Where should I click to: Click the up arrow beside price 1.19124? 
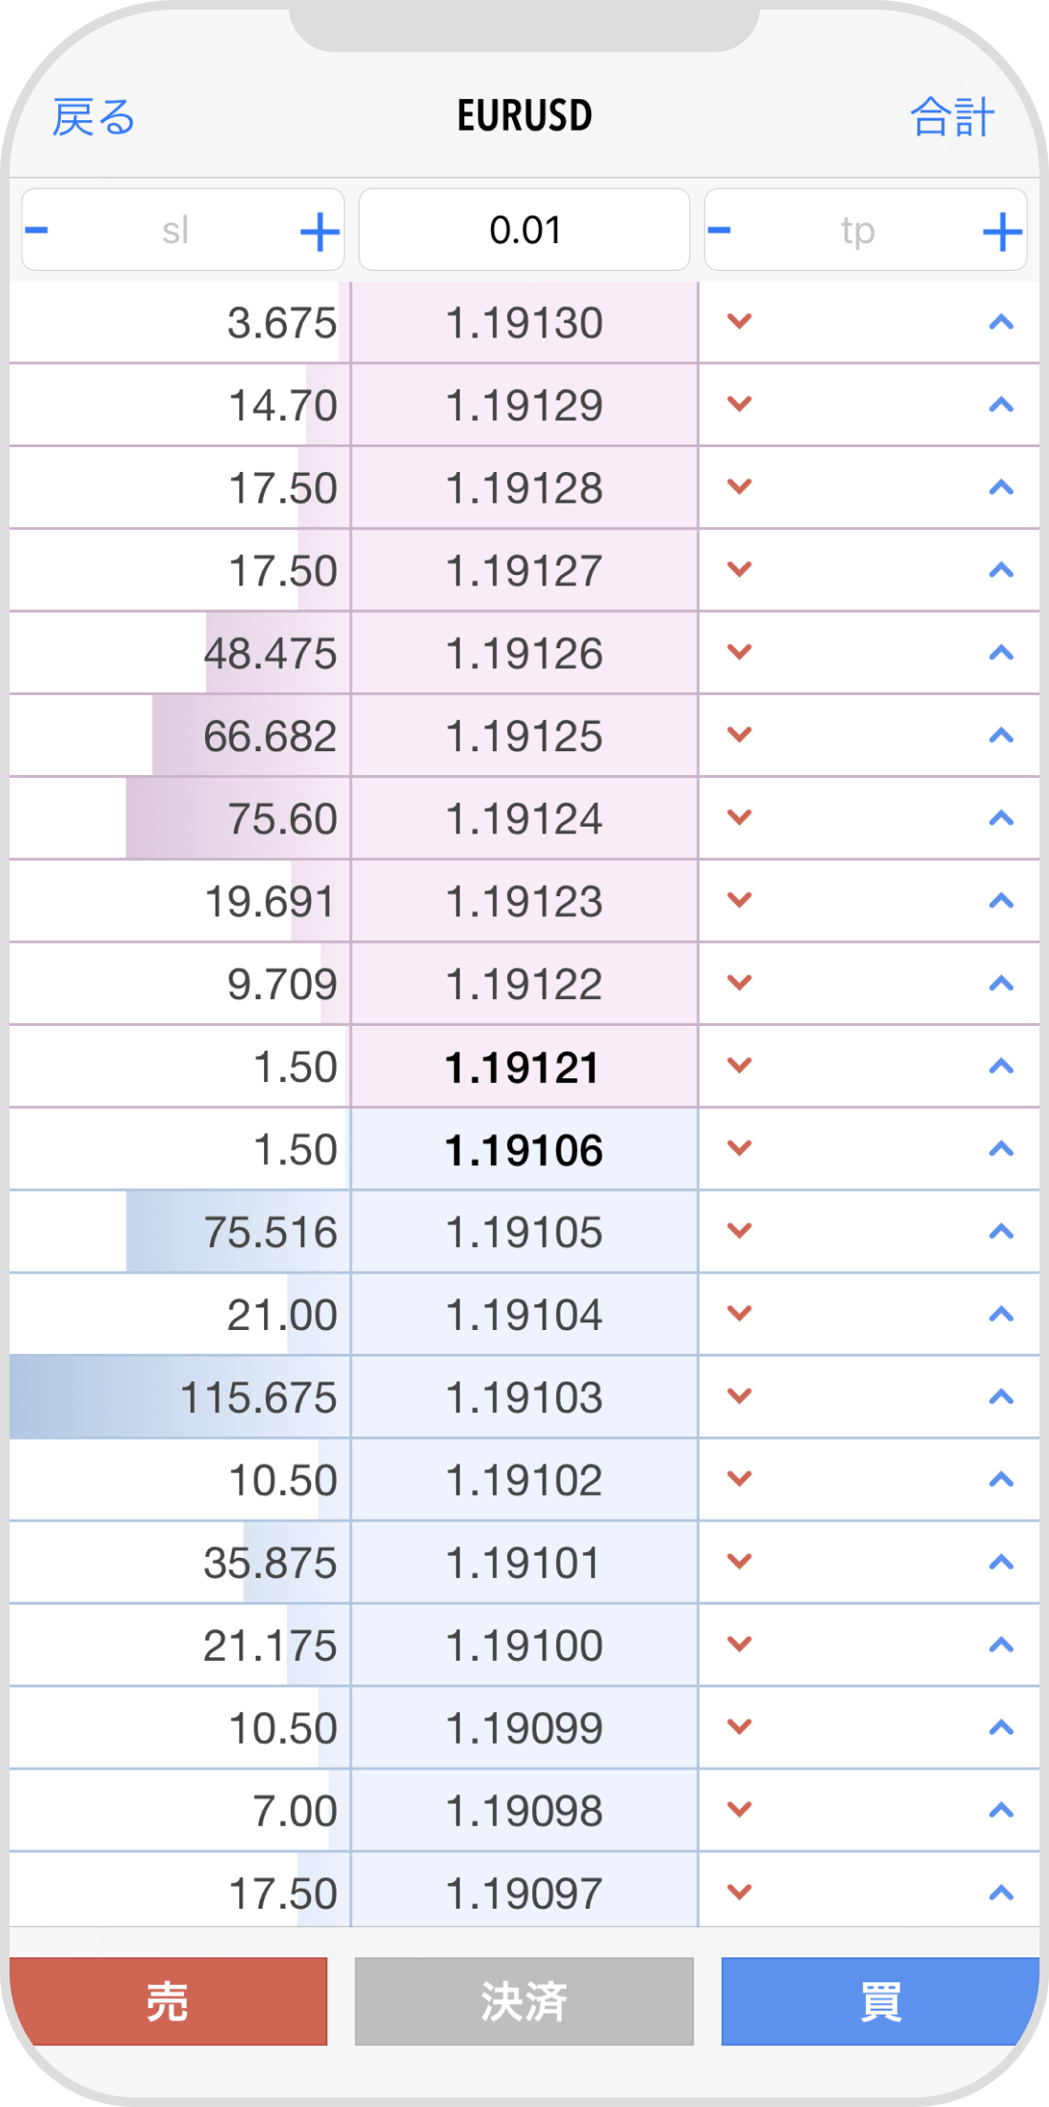pos(1000,818)
